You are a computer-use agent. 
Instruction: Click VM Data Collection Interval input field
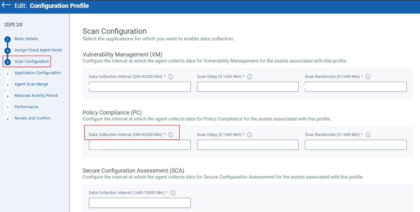pos(140,87)
